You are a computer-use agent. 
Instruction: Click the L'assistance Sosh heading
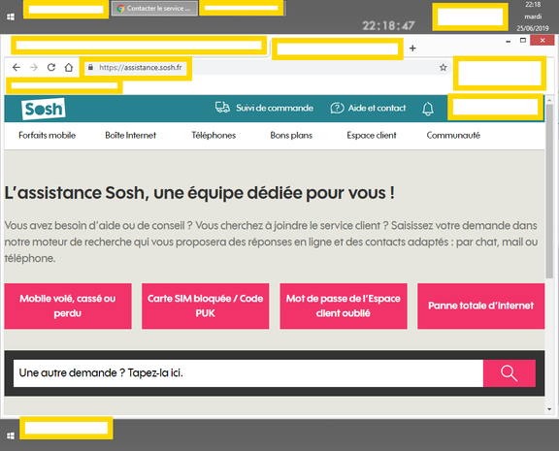pyautogui.click(x=200, y=193)
